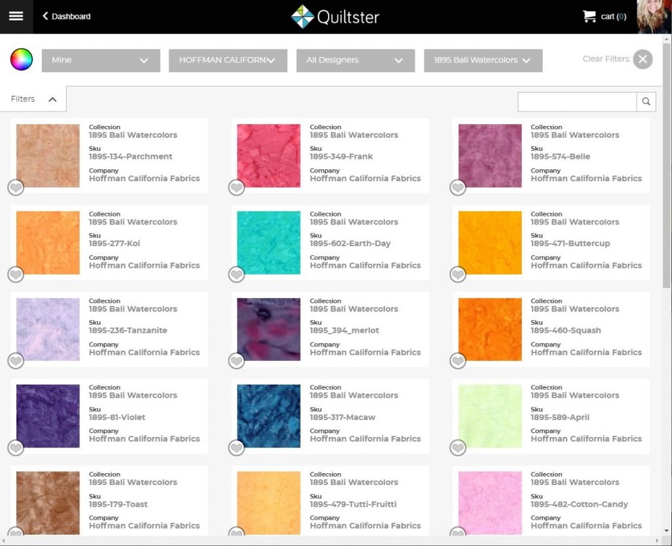Image resolution: width=672 pixels, height=546 pixels.
Task: Select the Koi orange fabric swatch
Action: coord(48,243)
